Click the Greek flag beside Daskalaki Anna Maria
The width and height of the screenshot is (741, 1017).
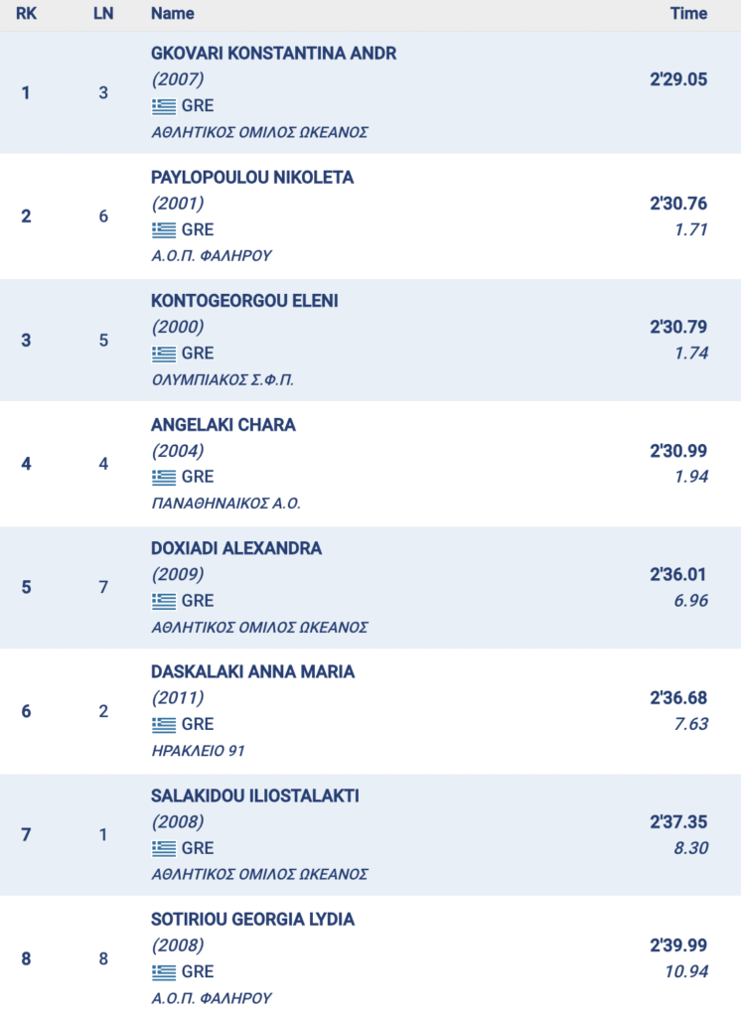164,724
